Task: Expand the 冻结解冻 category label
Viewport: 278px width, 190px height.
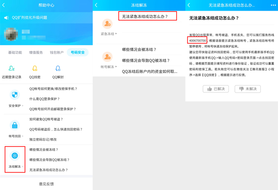Action: click(16, 166)
